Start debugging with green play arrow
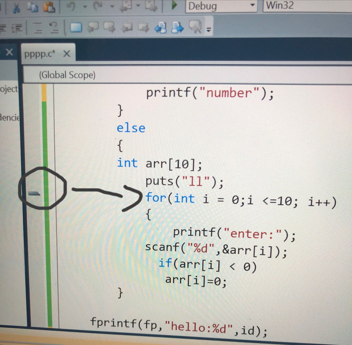Image resolution: width=352 pixels, height=345 pixels. pos(174,5)
